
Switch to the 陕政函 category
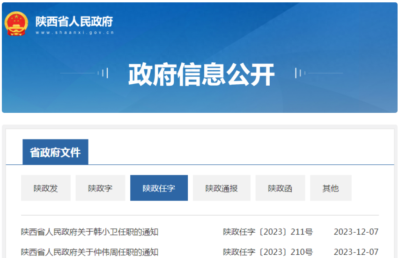(x=280, y=188)
